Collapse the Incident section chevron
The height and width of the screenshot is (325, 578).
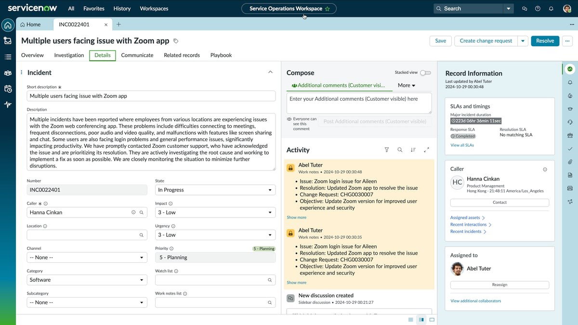click(271, 71)
